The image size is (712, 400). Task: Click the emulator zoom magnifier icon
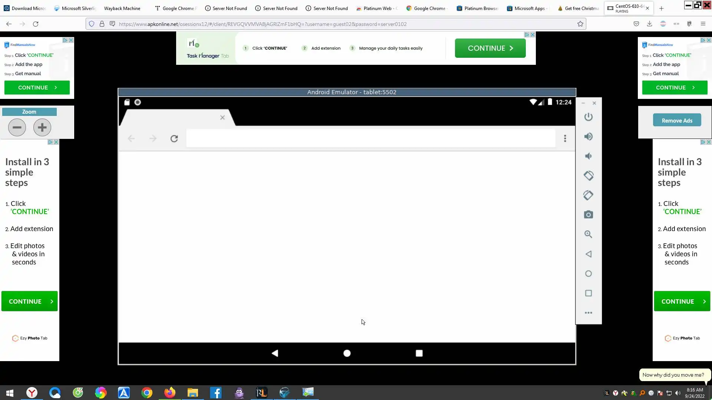(588, 234)
